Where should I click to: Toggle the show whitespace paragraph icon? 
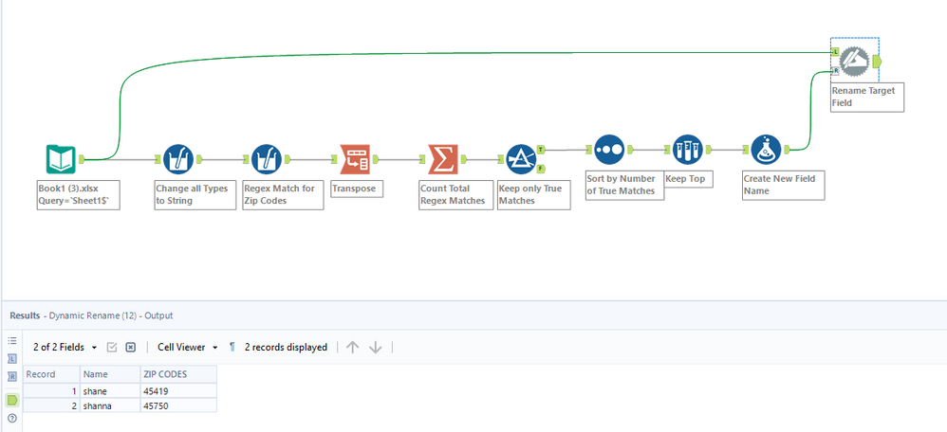[232, 347]
